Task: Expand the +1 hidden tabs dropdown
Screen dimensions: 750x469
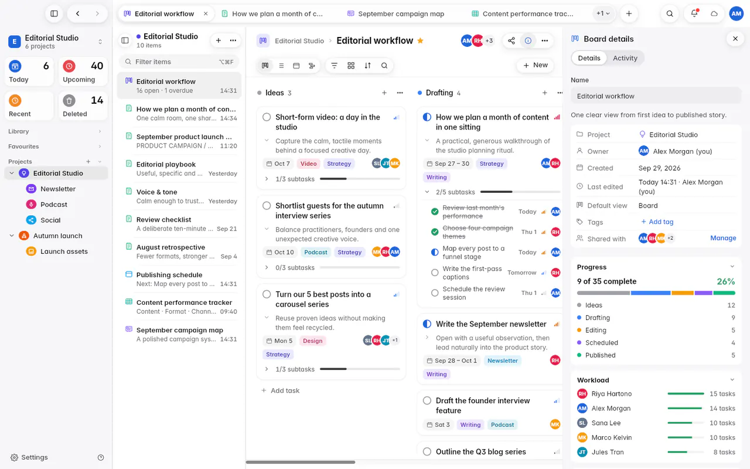Action: point(603,13)
